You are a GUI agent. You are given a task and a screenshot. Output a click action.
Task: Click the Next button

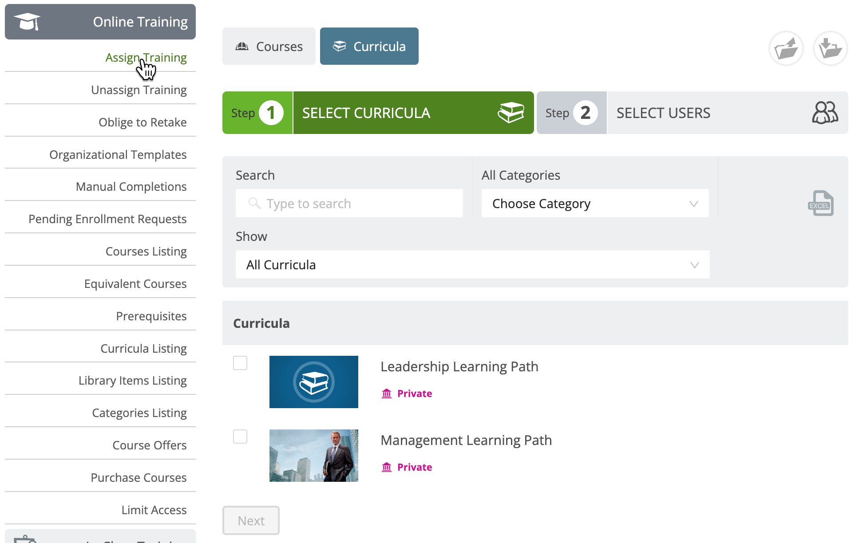point(251,520)
